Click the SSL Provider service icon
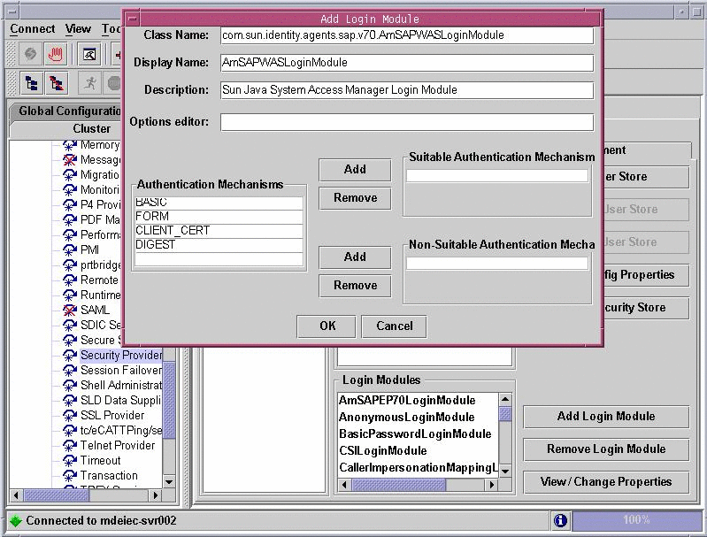This screenshot has height=537, width=707. 69,415
